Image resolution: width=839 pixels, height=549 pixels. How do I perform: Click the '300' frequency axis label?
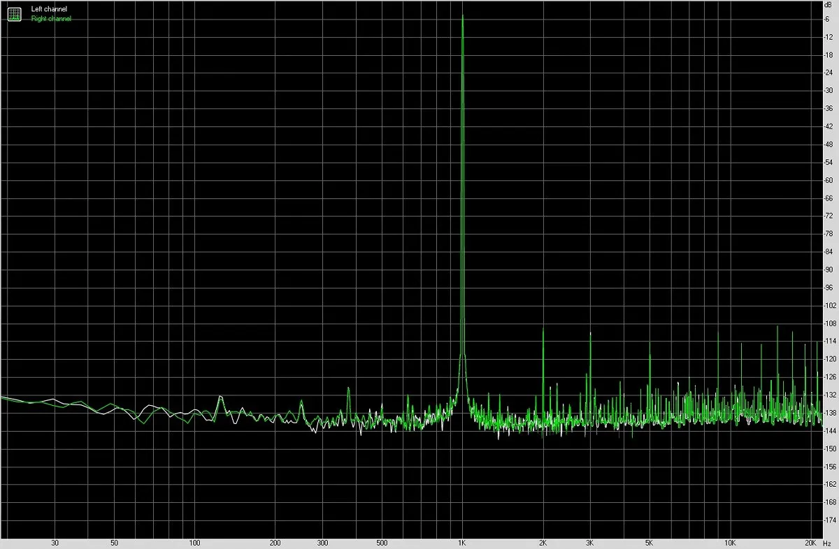[323, 543]
